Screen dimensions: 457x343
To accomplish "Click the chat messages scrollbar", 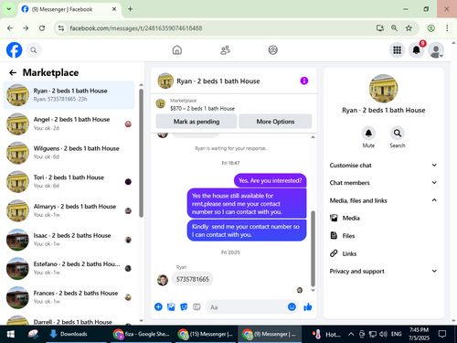I will [x=313, y=248].
